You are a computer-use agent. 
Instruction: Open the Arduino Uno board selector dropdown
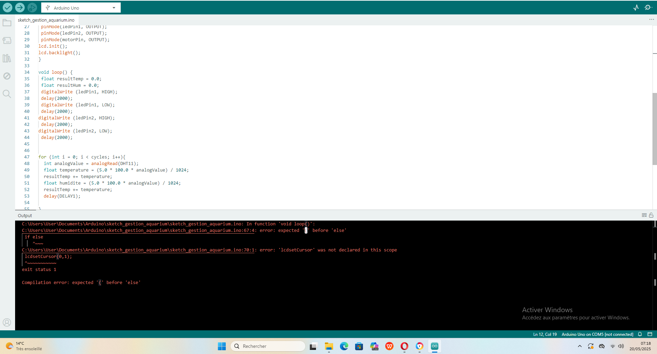click(x=81, y=8)
